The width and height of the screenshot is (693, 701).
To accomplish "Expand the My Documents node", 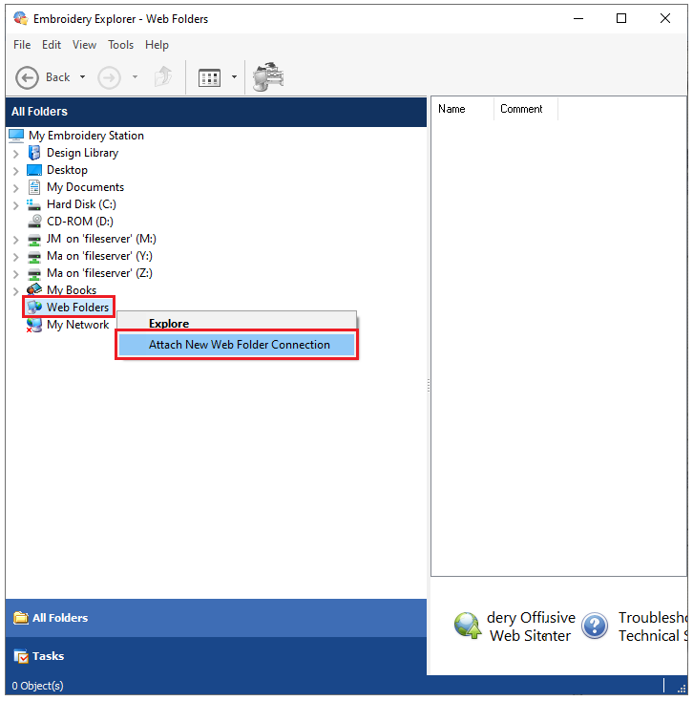I will pos(16,188).
